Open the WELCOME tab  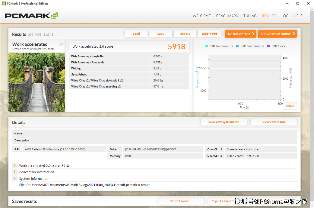202,16
